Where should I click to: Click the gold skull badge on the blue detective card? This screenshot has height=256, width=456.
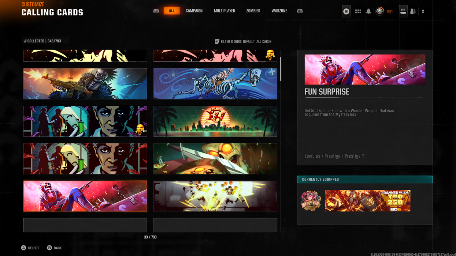pos(140,129)
